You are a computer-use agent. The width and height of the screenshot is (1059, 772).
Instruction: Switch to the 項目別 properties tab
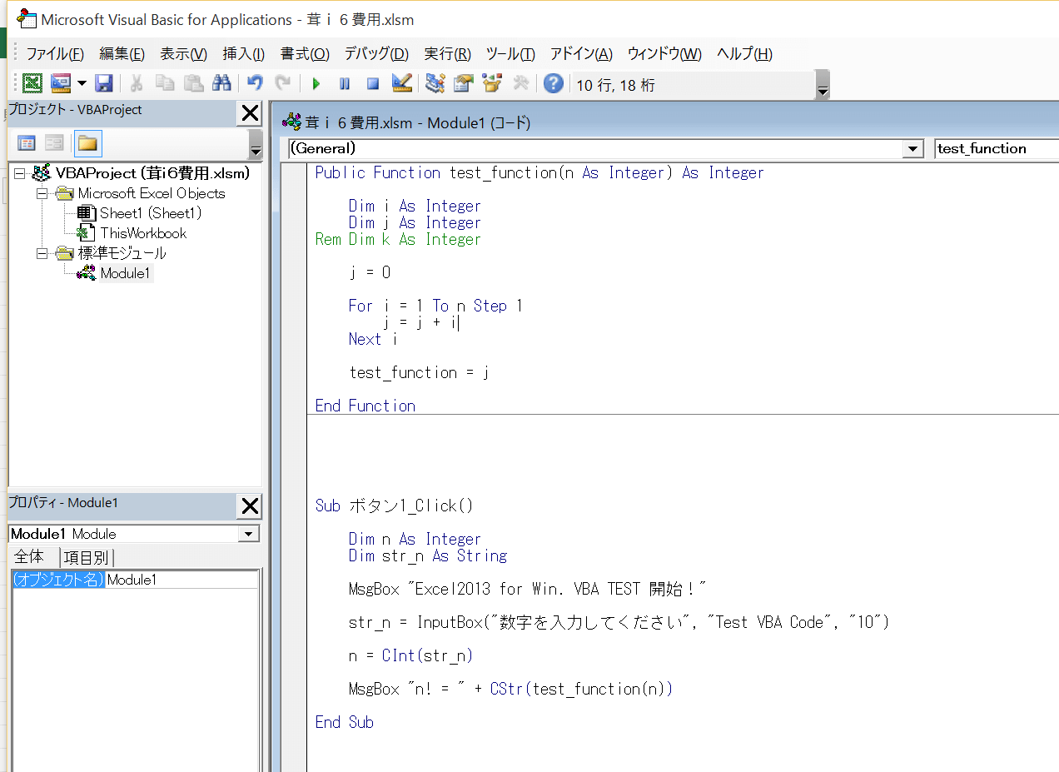point(87,557)
